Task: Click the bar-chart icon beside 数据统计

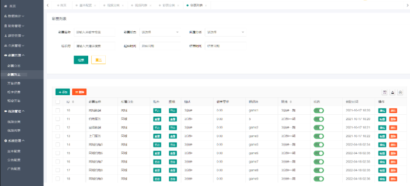Action: (x=5, y=16)
